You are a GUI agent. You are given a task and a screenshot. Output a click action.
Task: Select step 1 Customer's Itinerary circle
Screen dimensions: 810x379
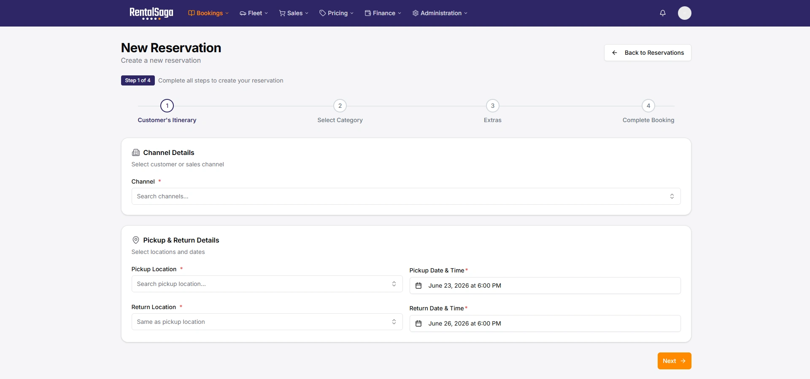click(167, 106)
